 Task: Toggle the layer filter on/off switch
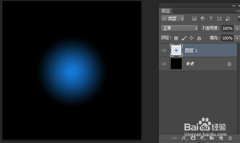[239, 18]
